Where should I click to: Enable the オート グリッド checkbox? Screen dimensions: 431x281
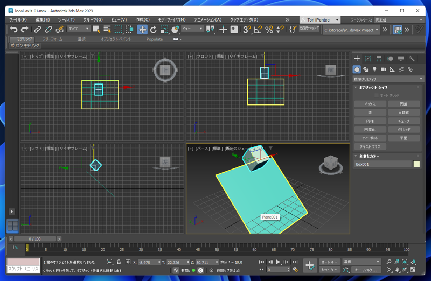(x=377, y=95)
